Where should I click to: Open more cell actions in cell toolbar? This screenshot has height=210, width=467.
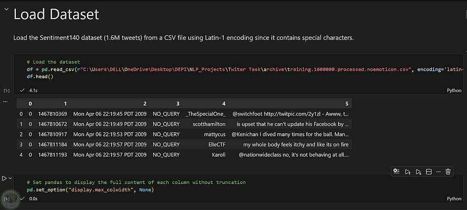[438, 171]
